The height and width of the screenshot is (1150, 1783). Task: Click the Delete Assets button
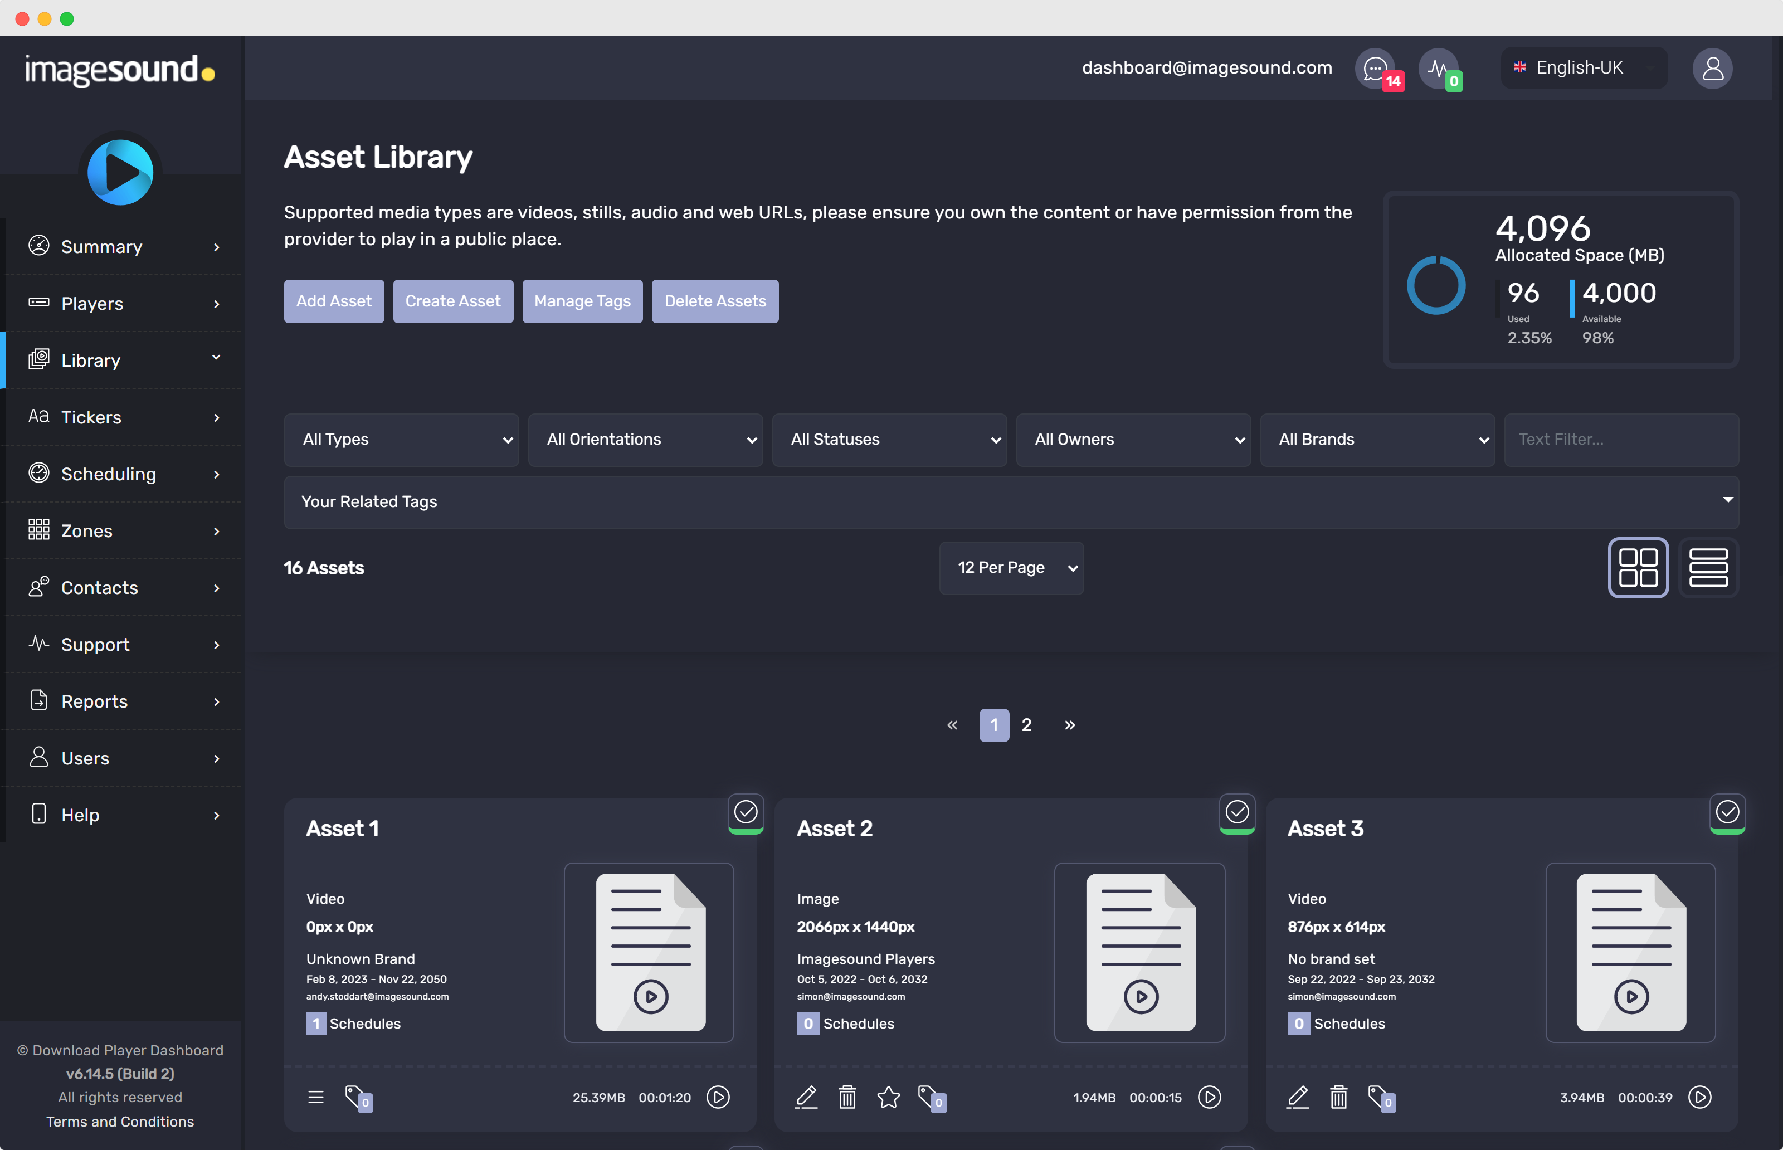(x=715, y=301)
